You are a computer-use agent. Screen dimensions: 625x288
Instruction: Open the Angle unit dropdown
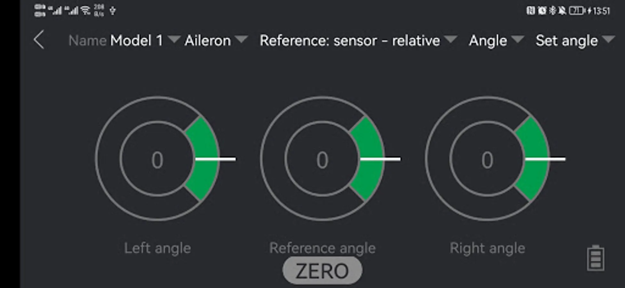496,41
